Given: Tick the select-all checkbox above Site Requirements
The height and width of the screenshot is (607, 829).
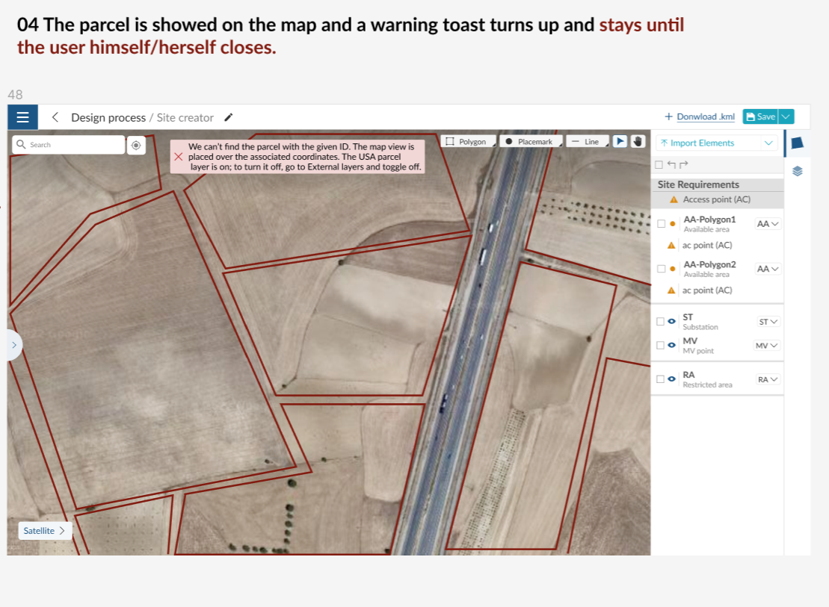Looking at the screenshot, I should (x=659, y=165).
